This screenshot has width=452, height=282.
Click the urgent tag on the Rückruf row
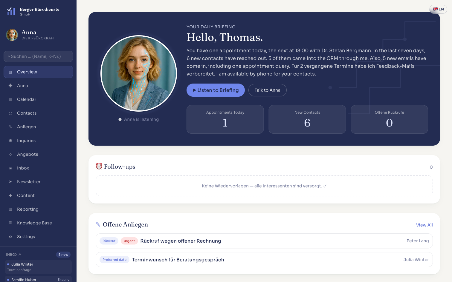coord(129,241)
